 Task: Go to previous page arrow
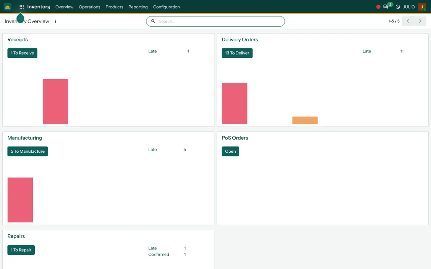[408, 21]
